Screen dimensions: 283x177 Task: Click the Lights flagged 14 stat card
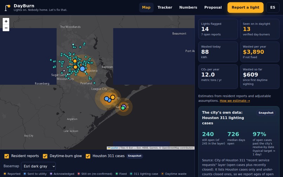[218, 29]
